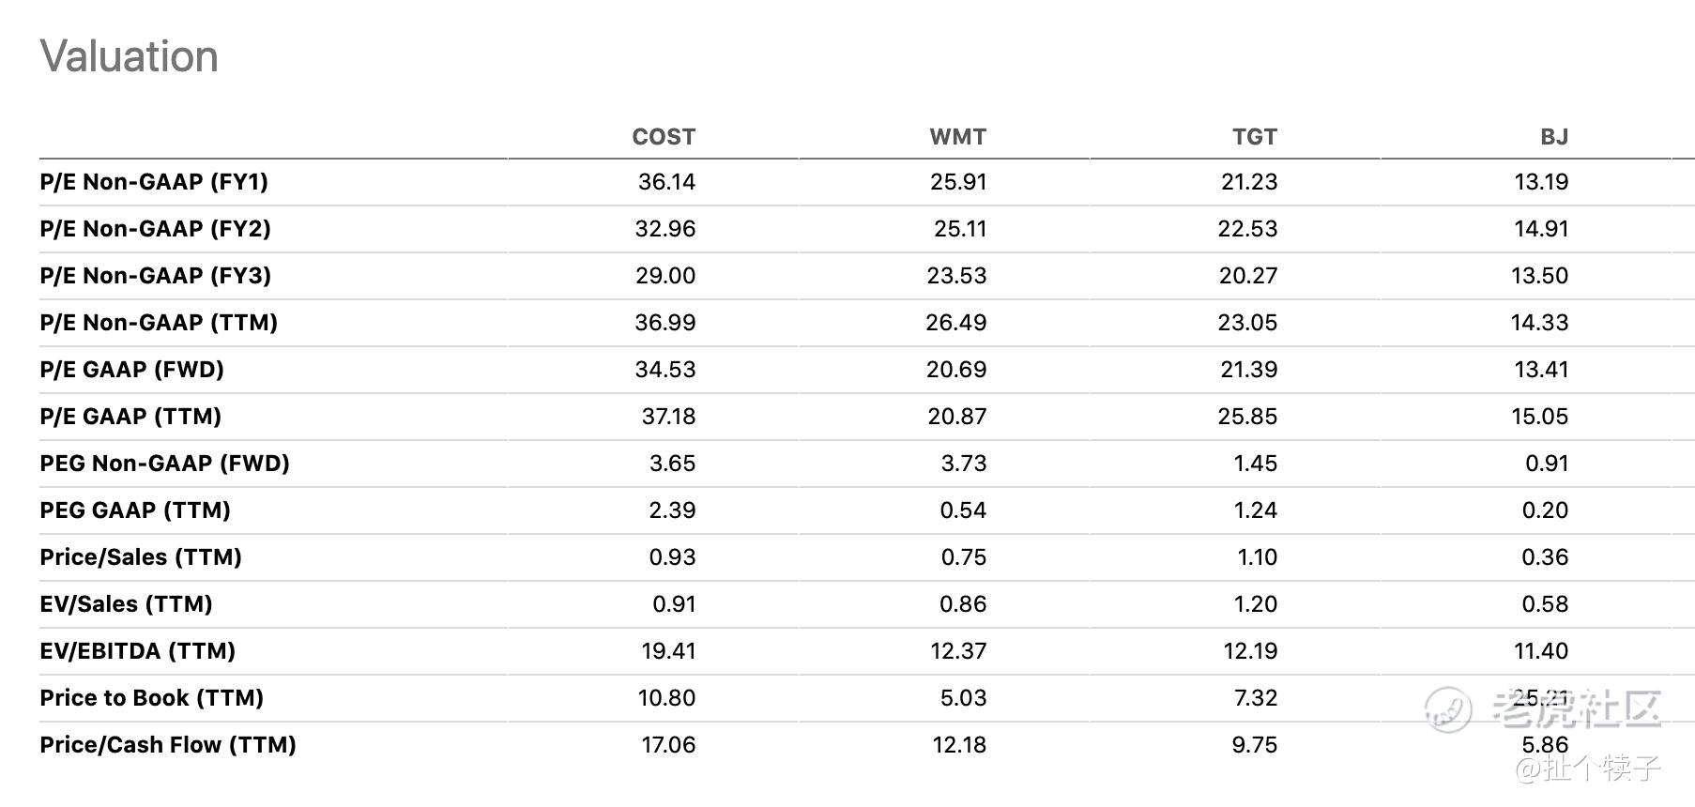Select the PEG Non-GAAP (FWD) row label
The width and height of the screenshot is (1695, 807).
(x=164, y=464)
